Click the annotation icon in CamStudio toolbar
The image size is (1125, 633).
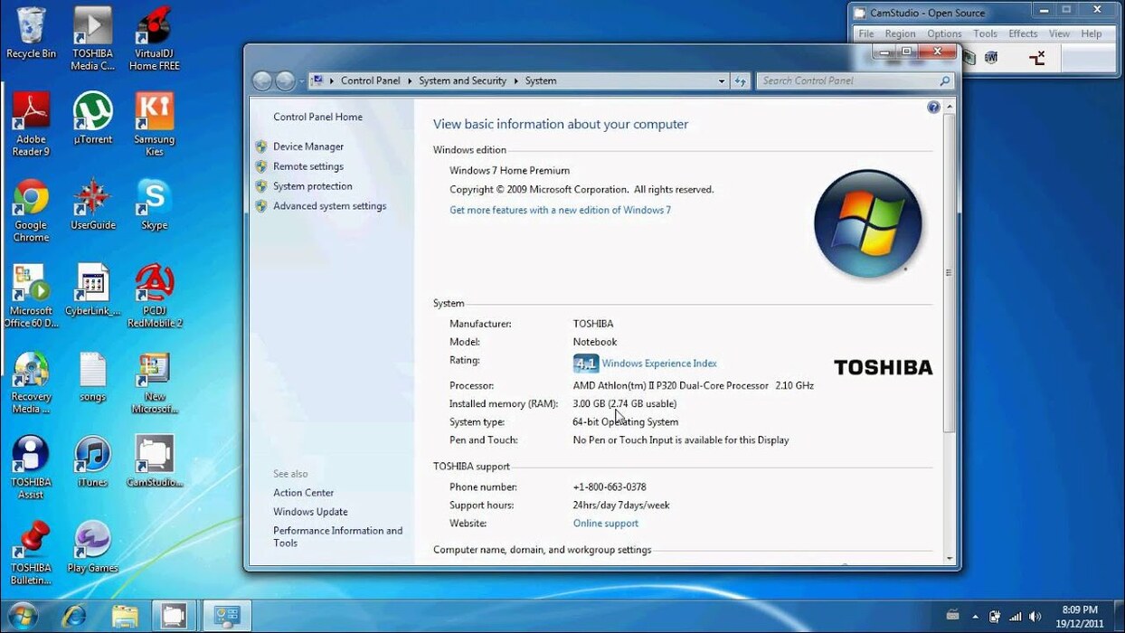coord(1038,57)
